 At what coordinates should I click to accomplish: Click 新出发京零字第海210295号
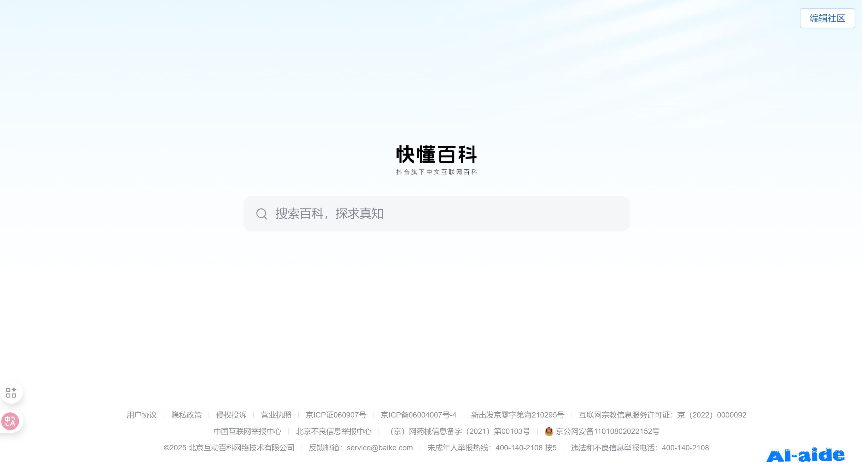coord(518,415)
